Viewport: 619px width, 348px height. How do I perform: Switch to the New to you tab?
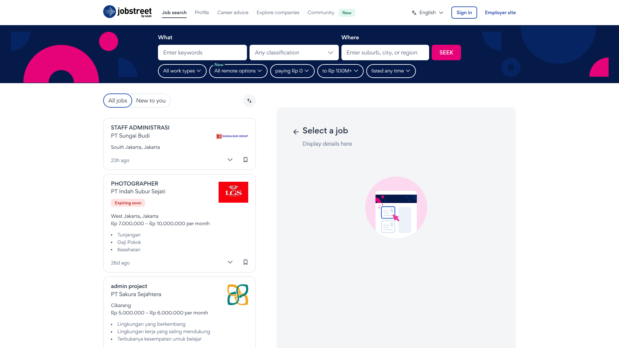(151, 101)
